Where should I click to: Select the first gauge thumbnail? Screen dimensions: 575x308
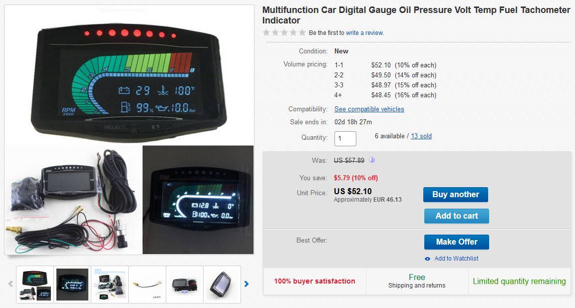(35, 285)
